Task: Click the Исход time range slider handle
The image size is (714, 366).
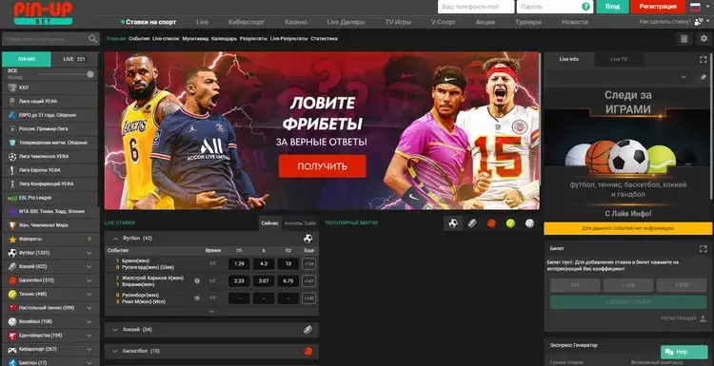Action: (x=90, y=74)
